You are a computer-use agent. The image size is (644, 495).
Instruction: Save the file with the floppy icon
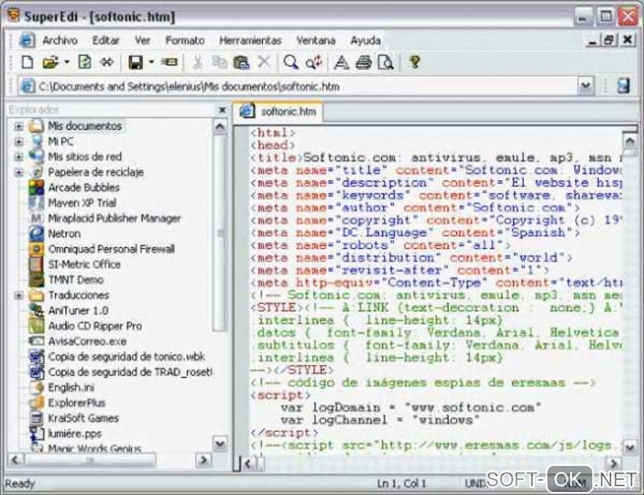click(x=136, y=63)
